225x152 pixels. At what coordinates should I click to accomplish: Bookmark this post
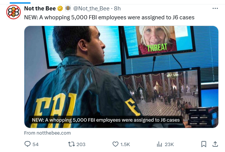[204, 144]
